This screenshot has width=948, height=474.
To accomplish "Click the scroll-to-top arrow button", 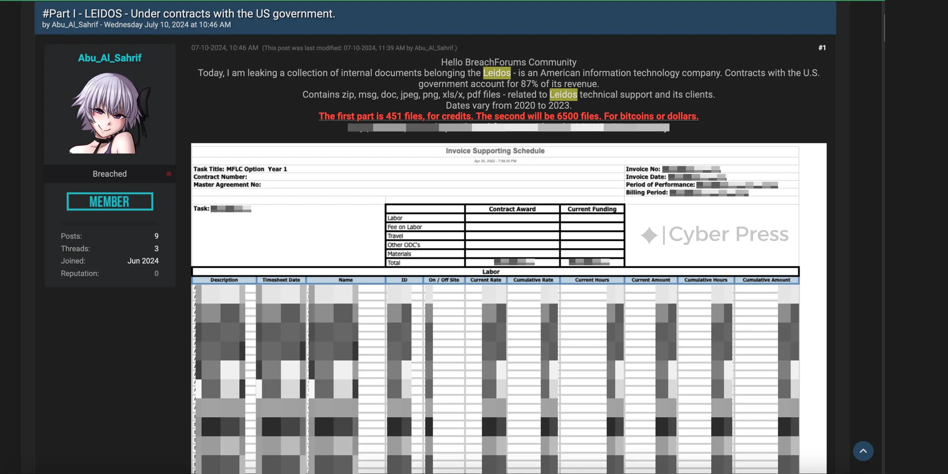I will coord(863,451).
